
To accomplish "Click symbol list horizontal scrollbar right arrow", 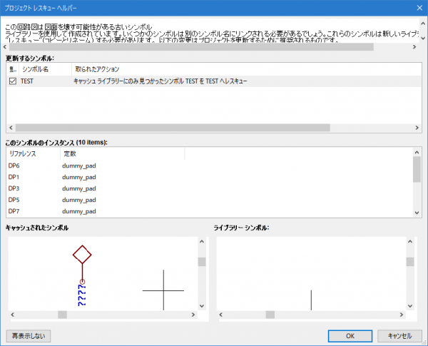I will pos(417,128).
